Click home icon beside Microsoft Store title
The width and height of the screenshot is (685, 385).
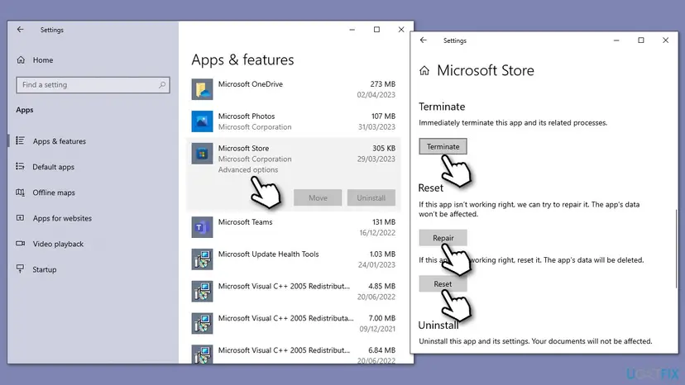tap(424, 71)
